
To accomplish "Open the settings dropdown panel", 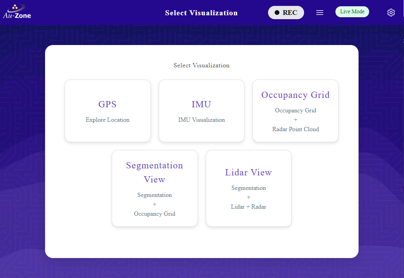I will pos(391,12).
